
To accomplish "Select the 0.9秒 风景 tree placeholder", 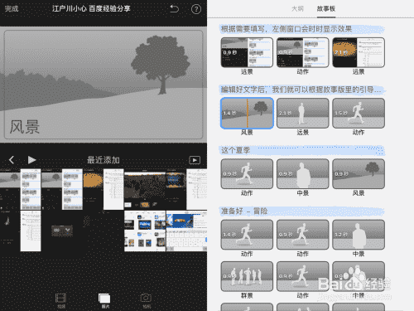I will tap(359, 174).
